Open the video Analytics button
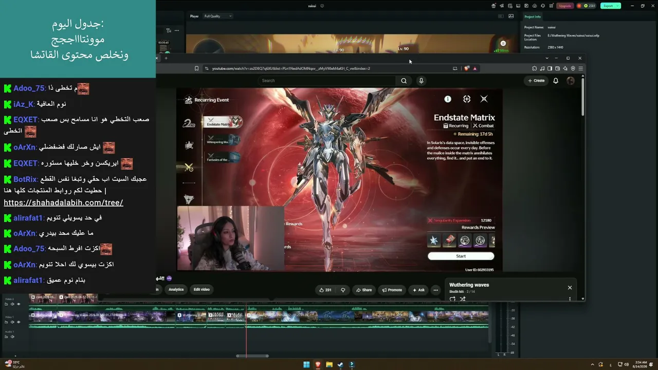 [x=176, y=289]
